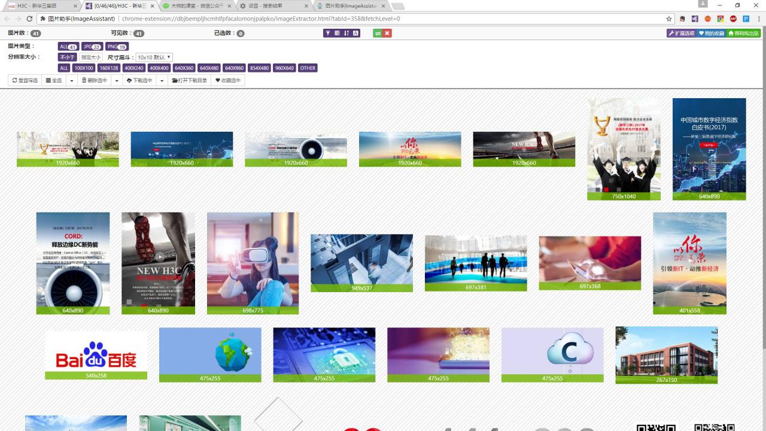Click the purple funnel filter icon
The image size is (766, 431).
point(327,33)
